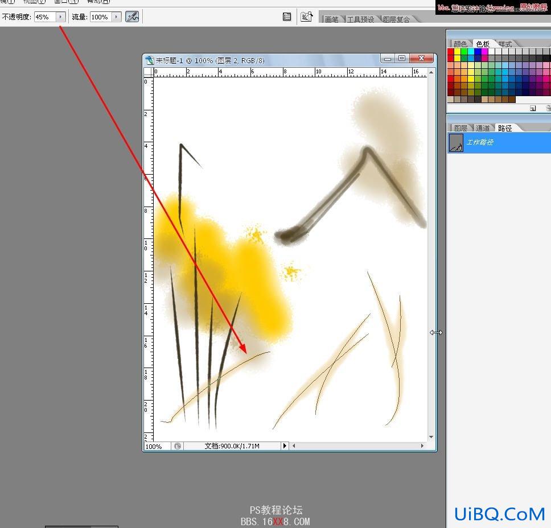
Task: Click the opacity 45% input field
Action: (45, 17)
